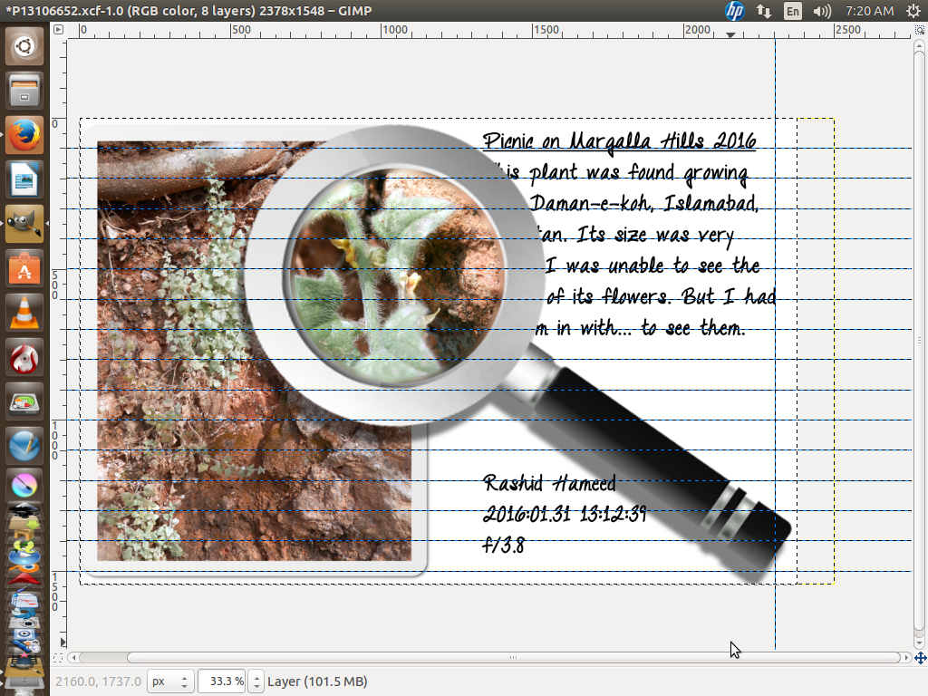Open the px unit dropdown in status bar
Viewport: 928px width, 696px height.
pos(169,681)
